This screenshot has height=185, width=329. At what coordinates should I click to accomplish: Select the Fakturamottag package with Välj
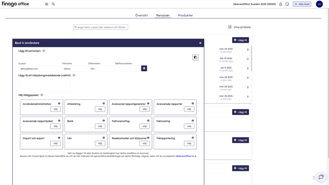point(144,126)
